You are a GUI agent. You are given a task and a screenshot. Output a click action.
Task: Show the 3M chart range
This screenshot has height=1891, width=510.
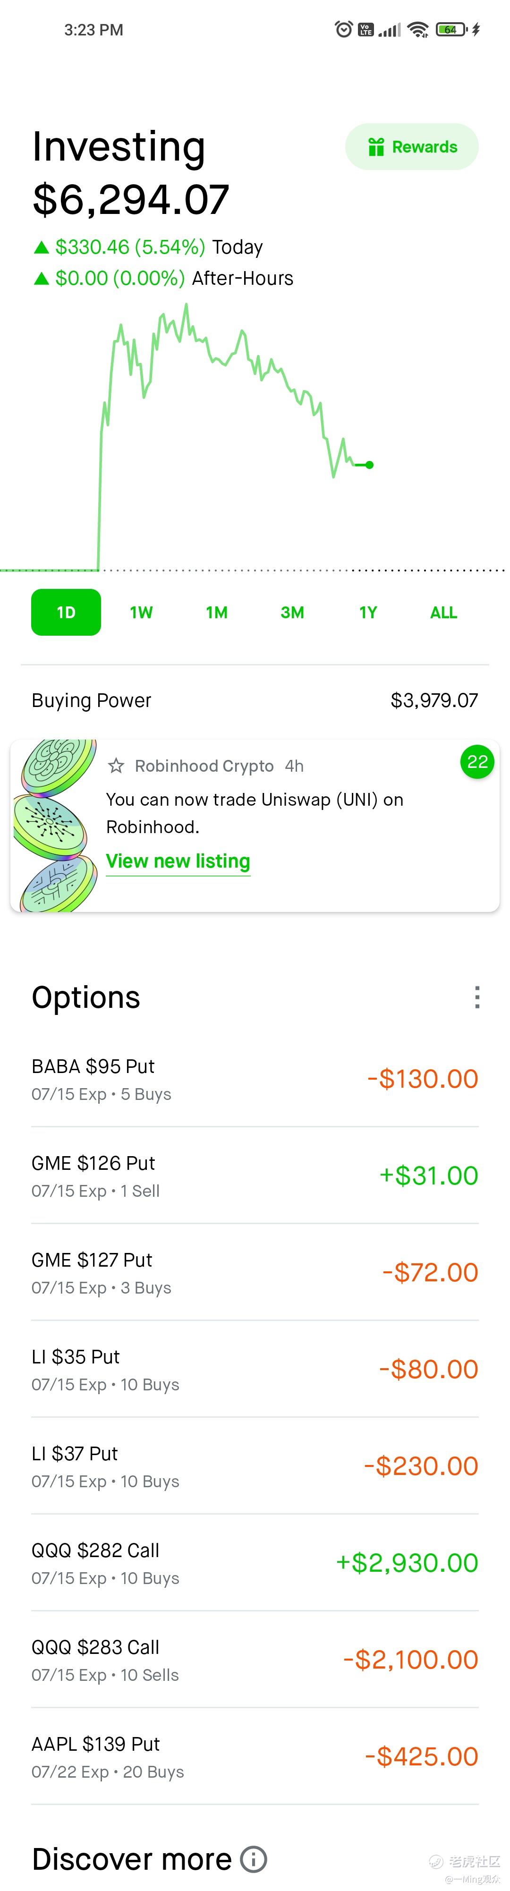tap(292, 612)
